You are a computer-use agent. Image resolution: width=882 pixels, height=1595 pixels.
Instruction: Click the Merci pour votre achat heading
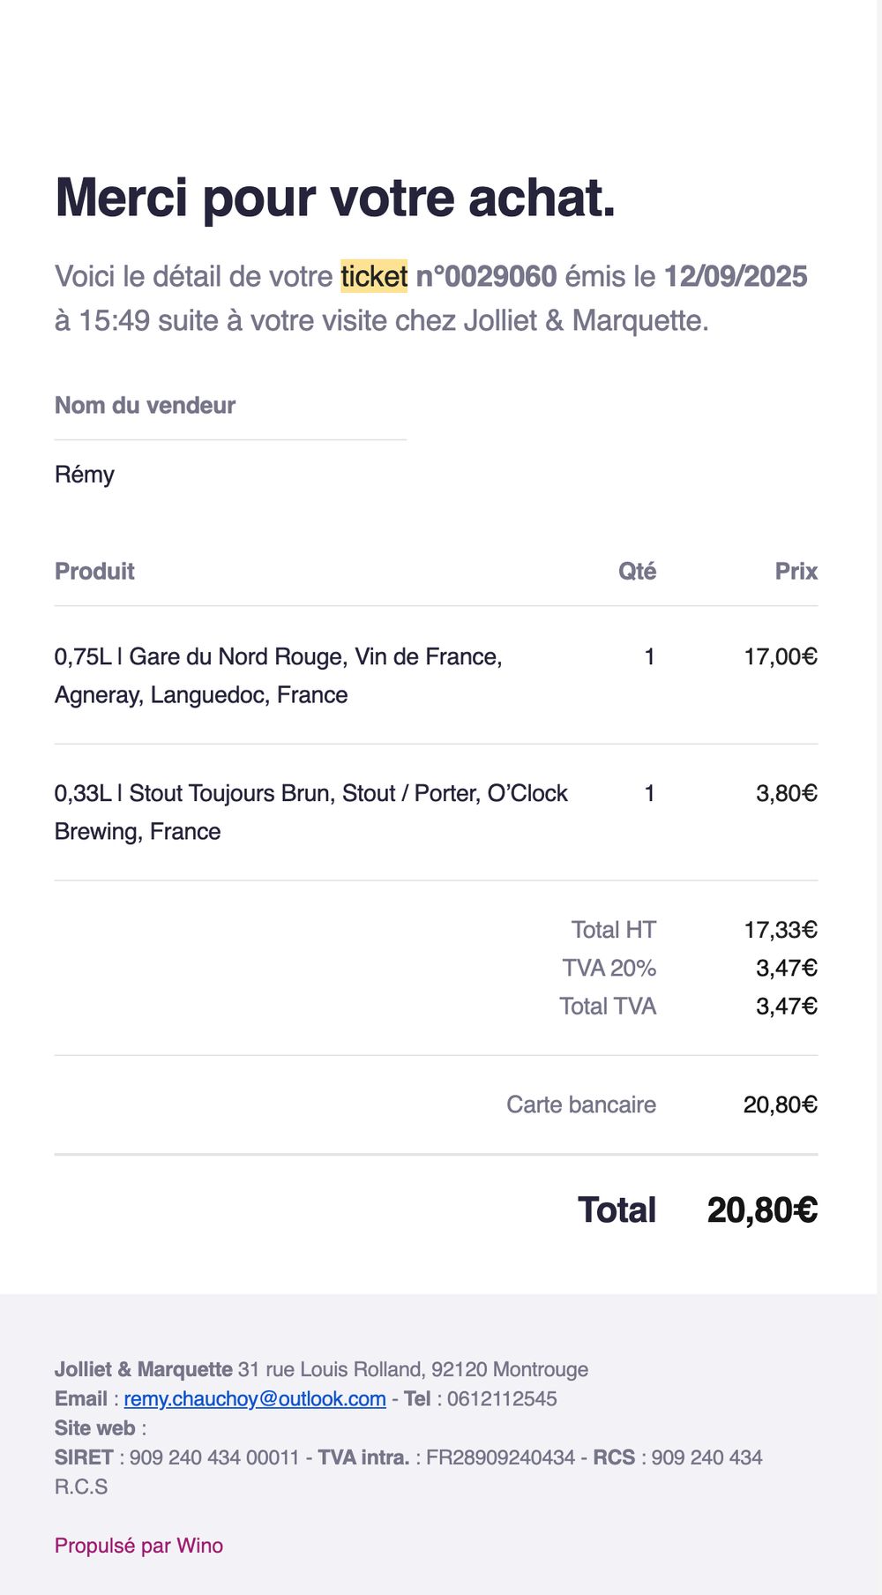pos(335,197)
